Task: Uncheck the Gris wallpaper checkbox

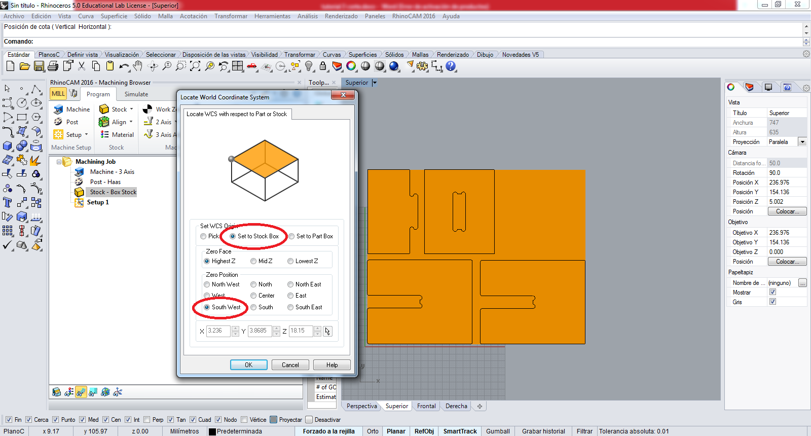Action: (772, 302)
